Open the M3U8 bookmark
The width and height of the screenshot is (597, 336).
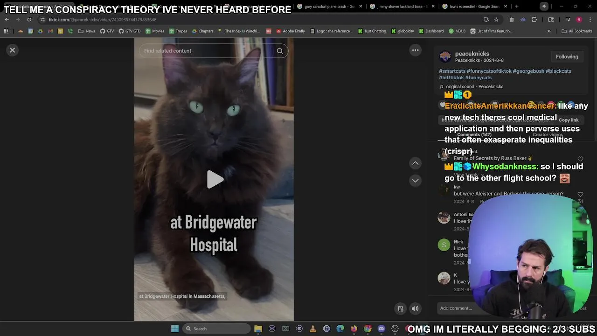[x=457, y=31]
